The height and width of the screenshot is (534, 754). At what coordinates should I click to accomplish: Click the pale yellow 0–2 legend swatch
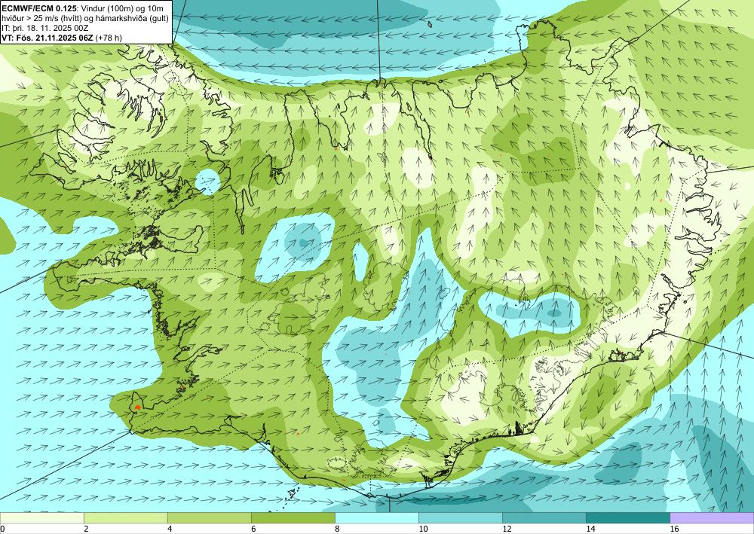click(x=41, y=517)
